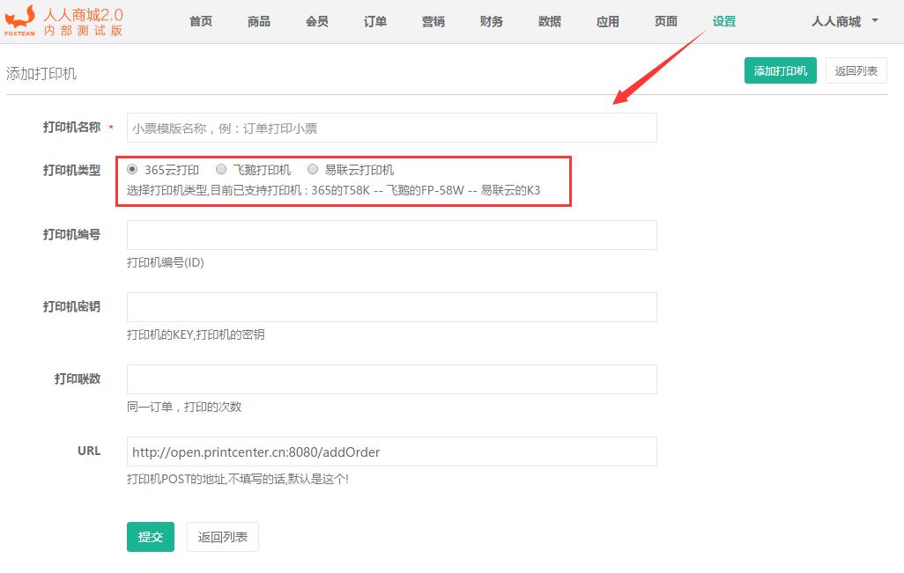Open the 人人商城 account dropdown
Viewport: 904px width, 573px height.
(x=845, y=21)
